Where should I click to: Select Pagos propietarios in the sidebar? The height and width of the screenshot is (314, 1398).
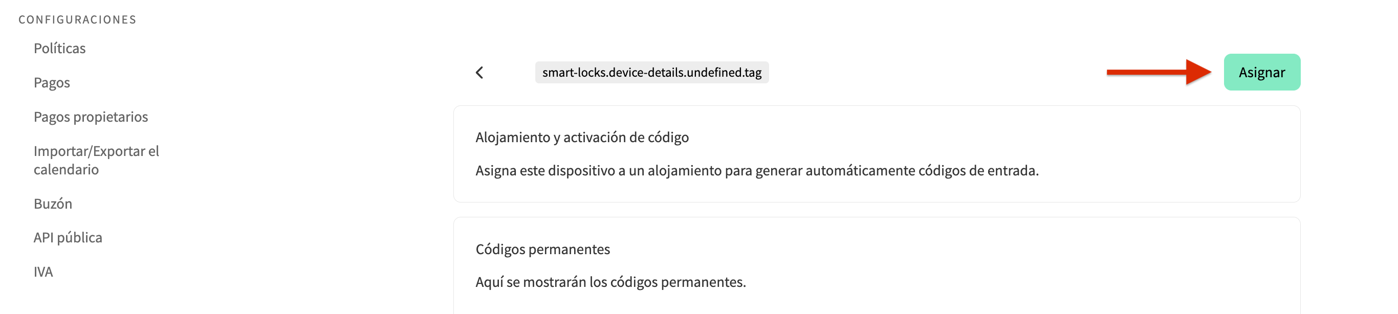pos(91,117)
